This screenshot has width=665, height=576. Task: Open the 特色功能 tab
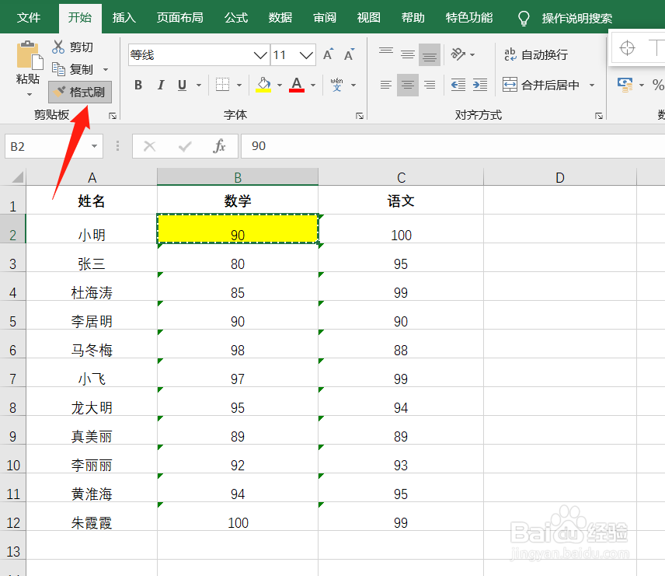tap(468, 17)
